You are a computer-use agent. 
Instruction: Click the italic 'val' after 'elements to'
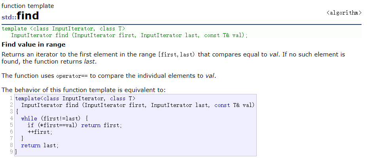(210, 76)
